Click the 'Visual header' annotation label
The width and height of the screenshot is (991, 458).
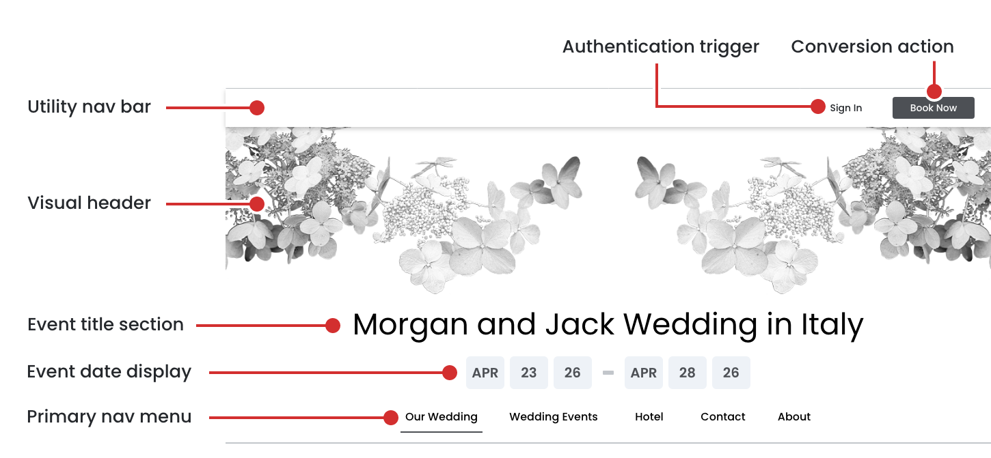[x=89, y=203]
